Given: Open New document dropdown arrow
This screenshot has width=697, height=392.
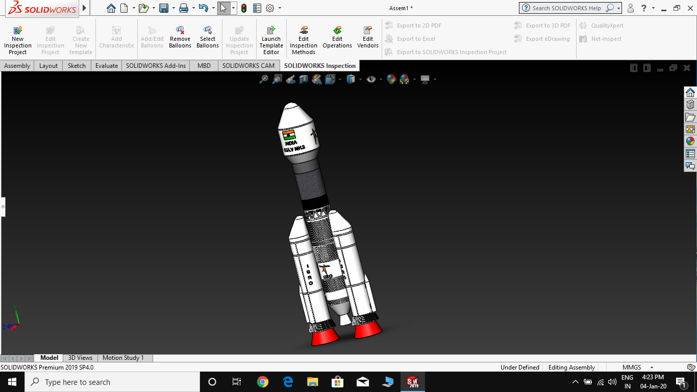Looking at the screenshot, I should point(134,8).
